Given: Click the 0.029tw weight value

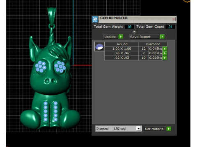Looking at the screenshot, I should (156, 58).
